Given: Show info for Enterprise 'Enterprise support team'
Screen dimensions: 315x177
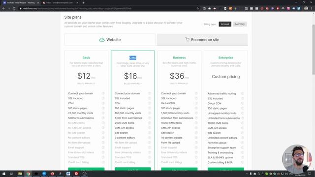Looking at the screenshot, I should [x=243, y=147].
